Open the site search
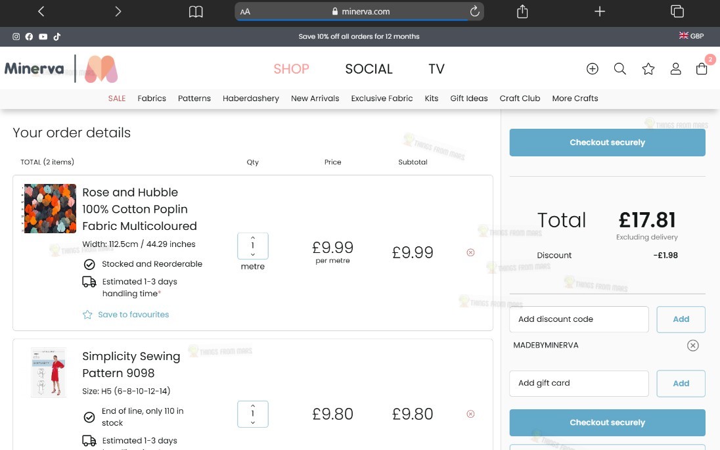720x450 pixels. (620, 69)
